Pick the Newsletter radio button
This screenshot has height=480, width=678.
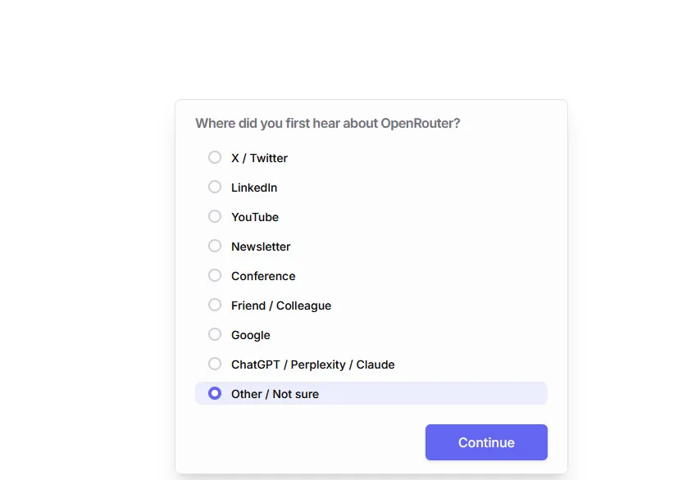pyautogui.click(x=215, y=246)
